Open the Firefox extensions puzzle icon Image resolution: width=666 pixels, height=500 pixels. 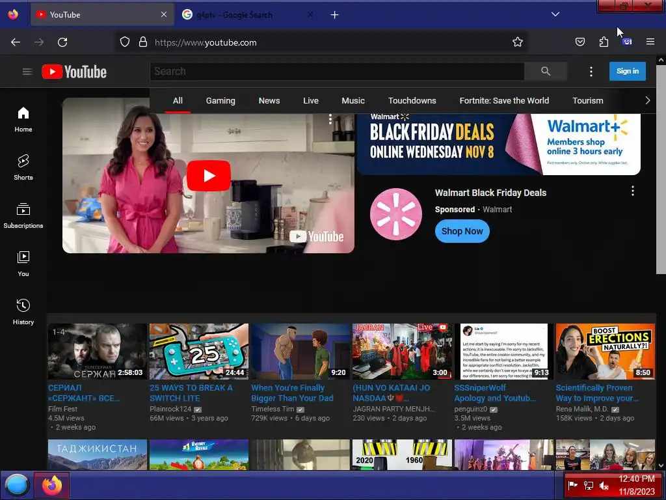point(604,42)
